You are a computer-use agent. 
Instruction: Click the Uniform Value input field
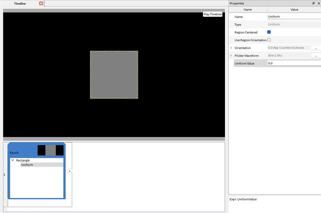(294, 63)
